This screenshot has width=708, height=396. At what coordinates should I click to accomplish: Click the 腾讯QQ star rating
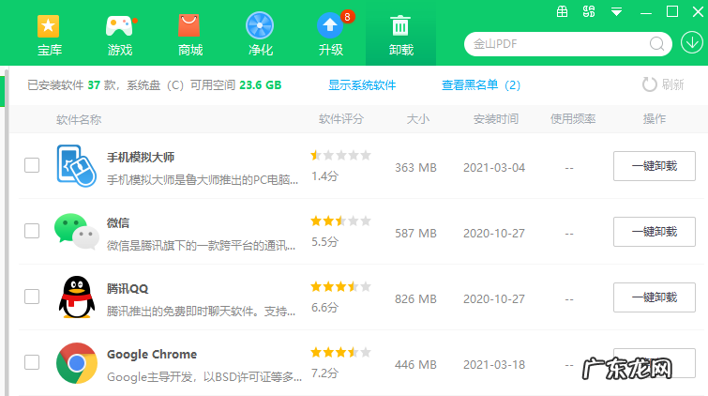click(x=341, y=286)
